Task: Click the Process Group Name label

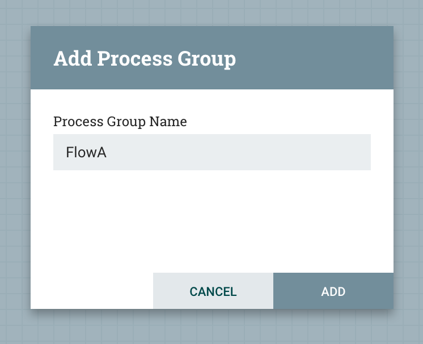Action: tap(120, 121)
